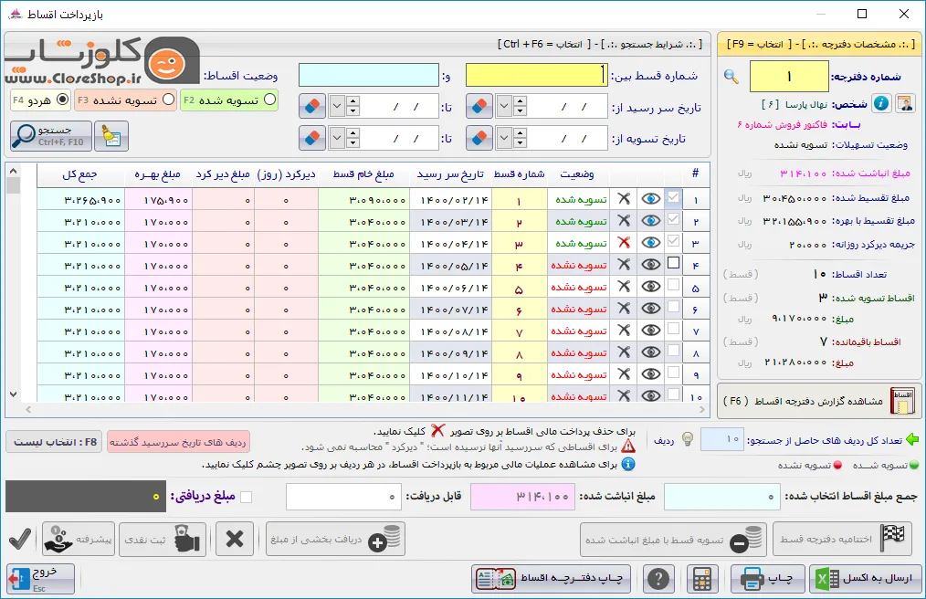Click 'ردیف های تاریخ سررسید گذشته' button
Screen dimensions: 926x599
point(178,442)
